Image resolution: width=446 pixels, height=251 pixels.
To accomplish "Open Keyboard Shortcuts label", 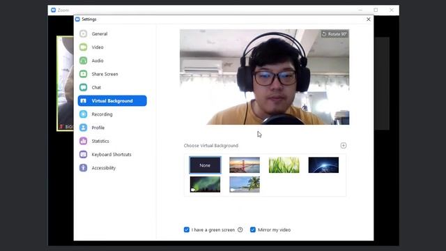I will click(111, 154).
